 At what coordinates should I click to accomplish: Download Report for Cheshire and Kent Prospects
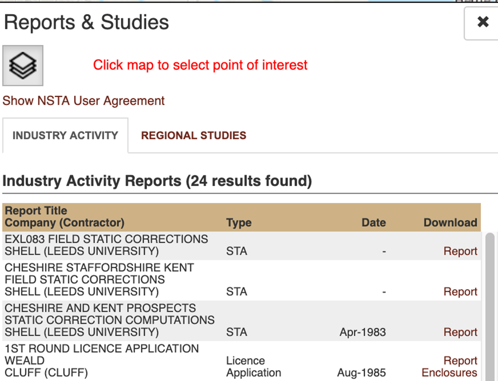[460, 332]
